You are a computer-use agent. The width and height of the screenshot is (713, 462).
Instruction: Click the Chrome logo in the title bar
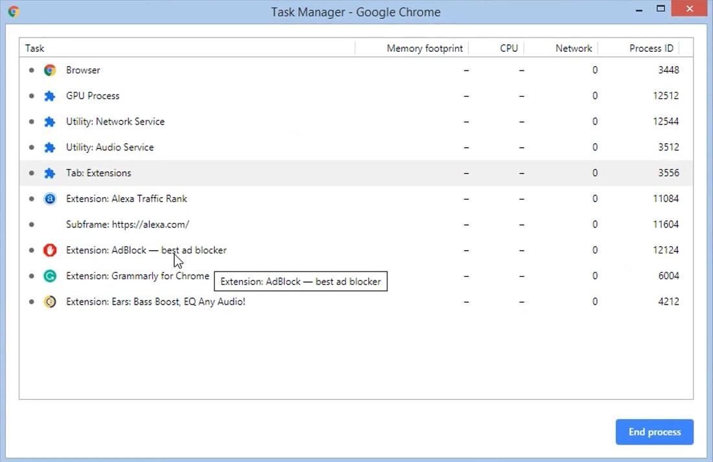click(14, 12)
